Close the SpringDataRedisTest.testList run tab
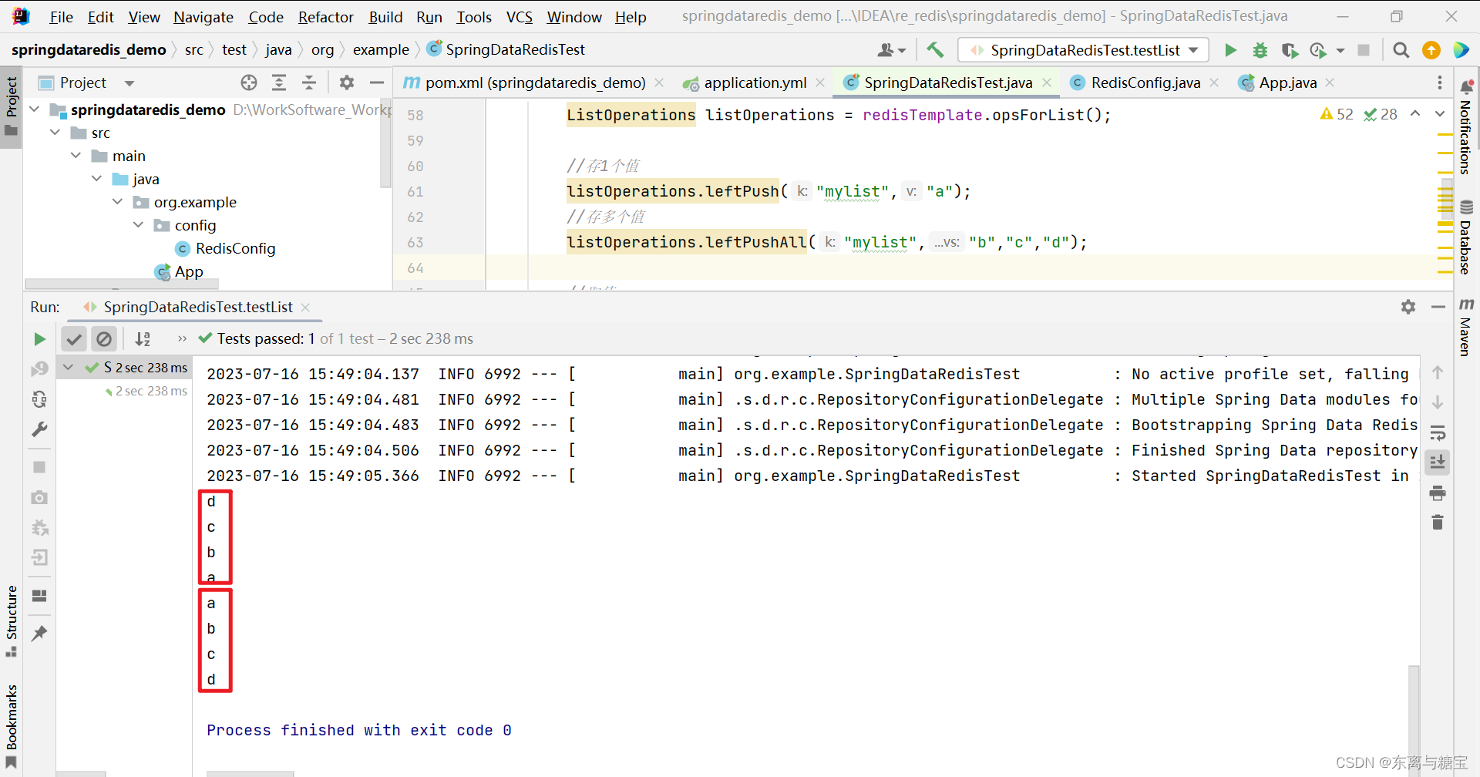1480x777 pixels. [x=305, y=307]
